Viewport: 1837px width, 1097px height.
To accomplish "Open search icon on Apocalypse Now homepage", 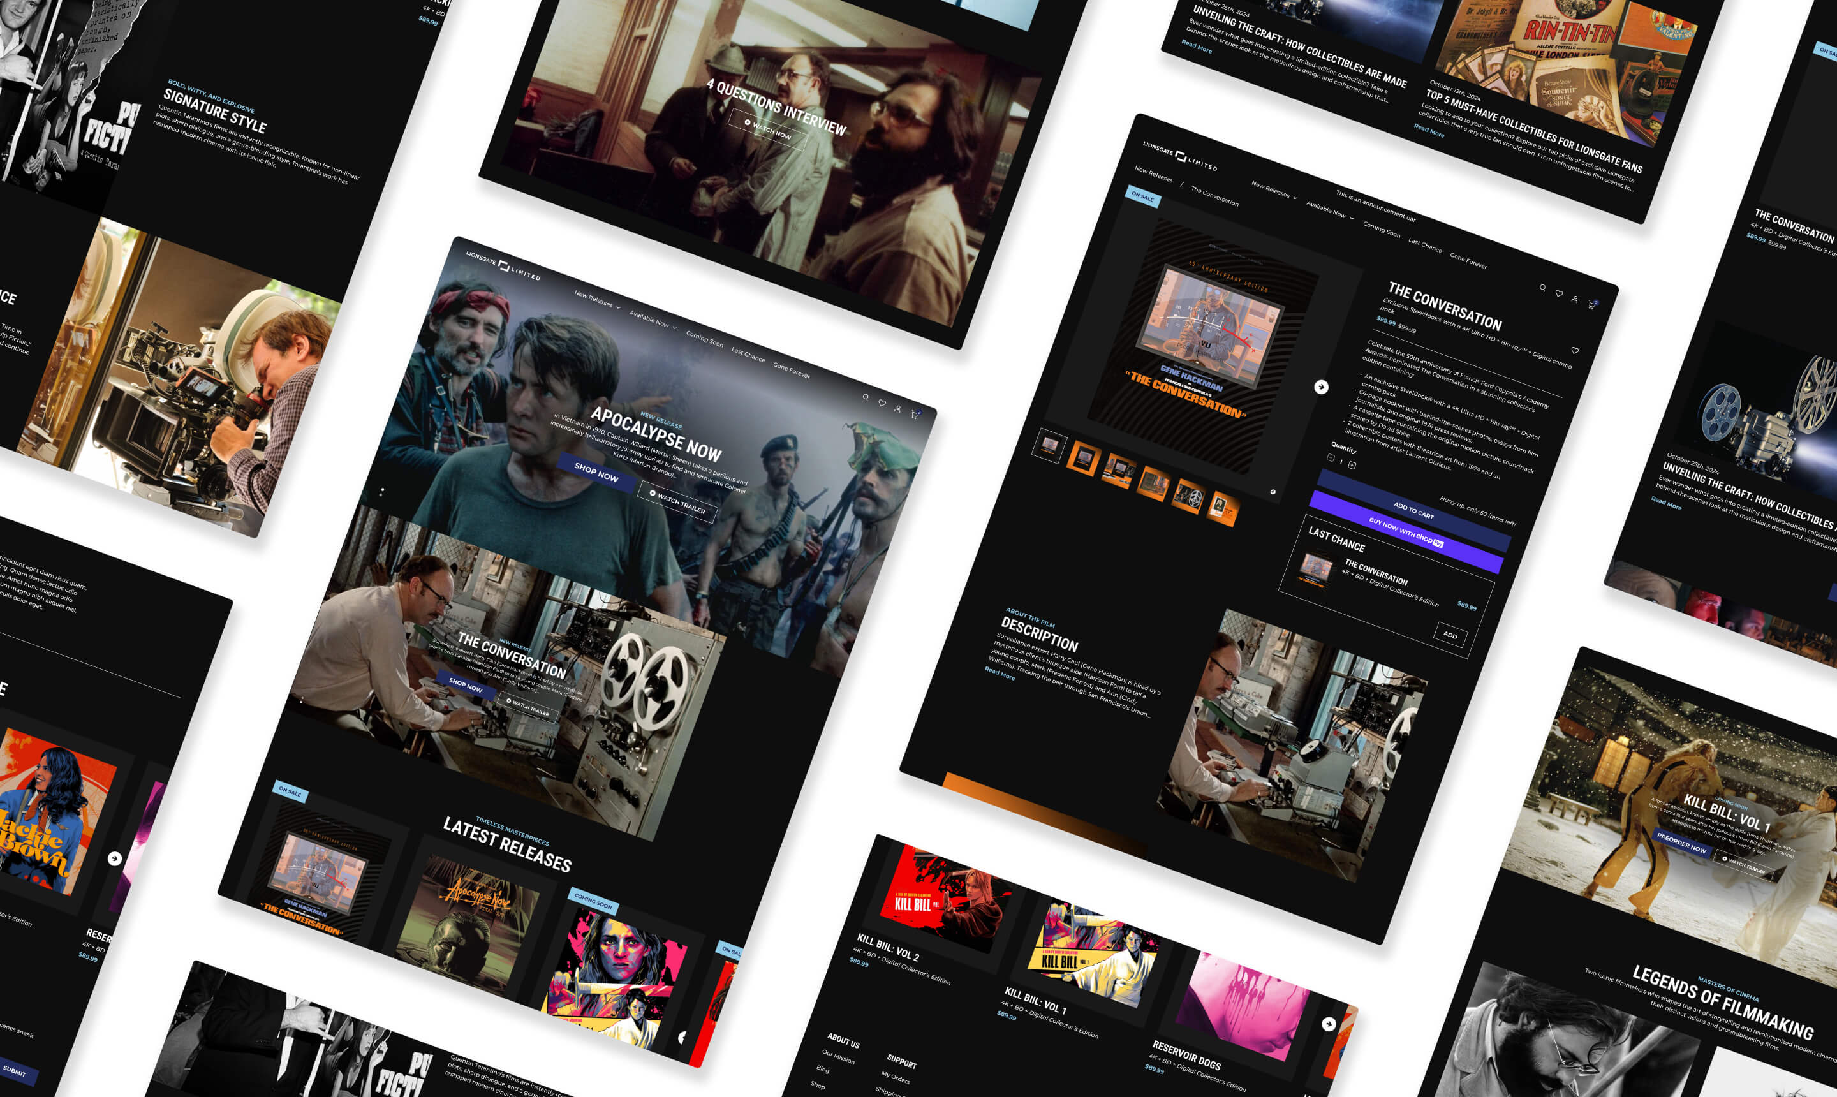I will point(866,398).
